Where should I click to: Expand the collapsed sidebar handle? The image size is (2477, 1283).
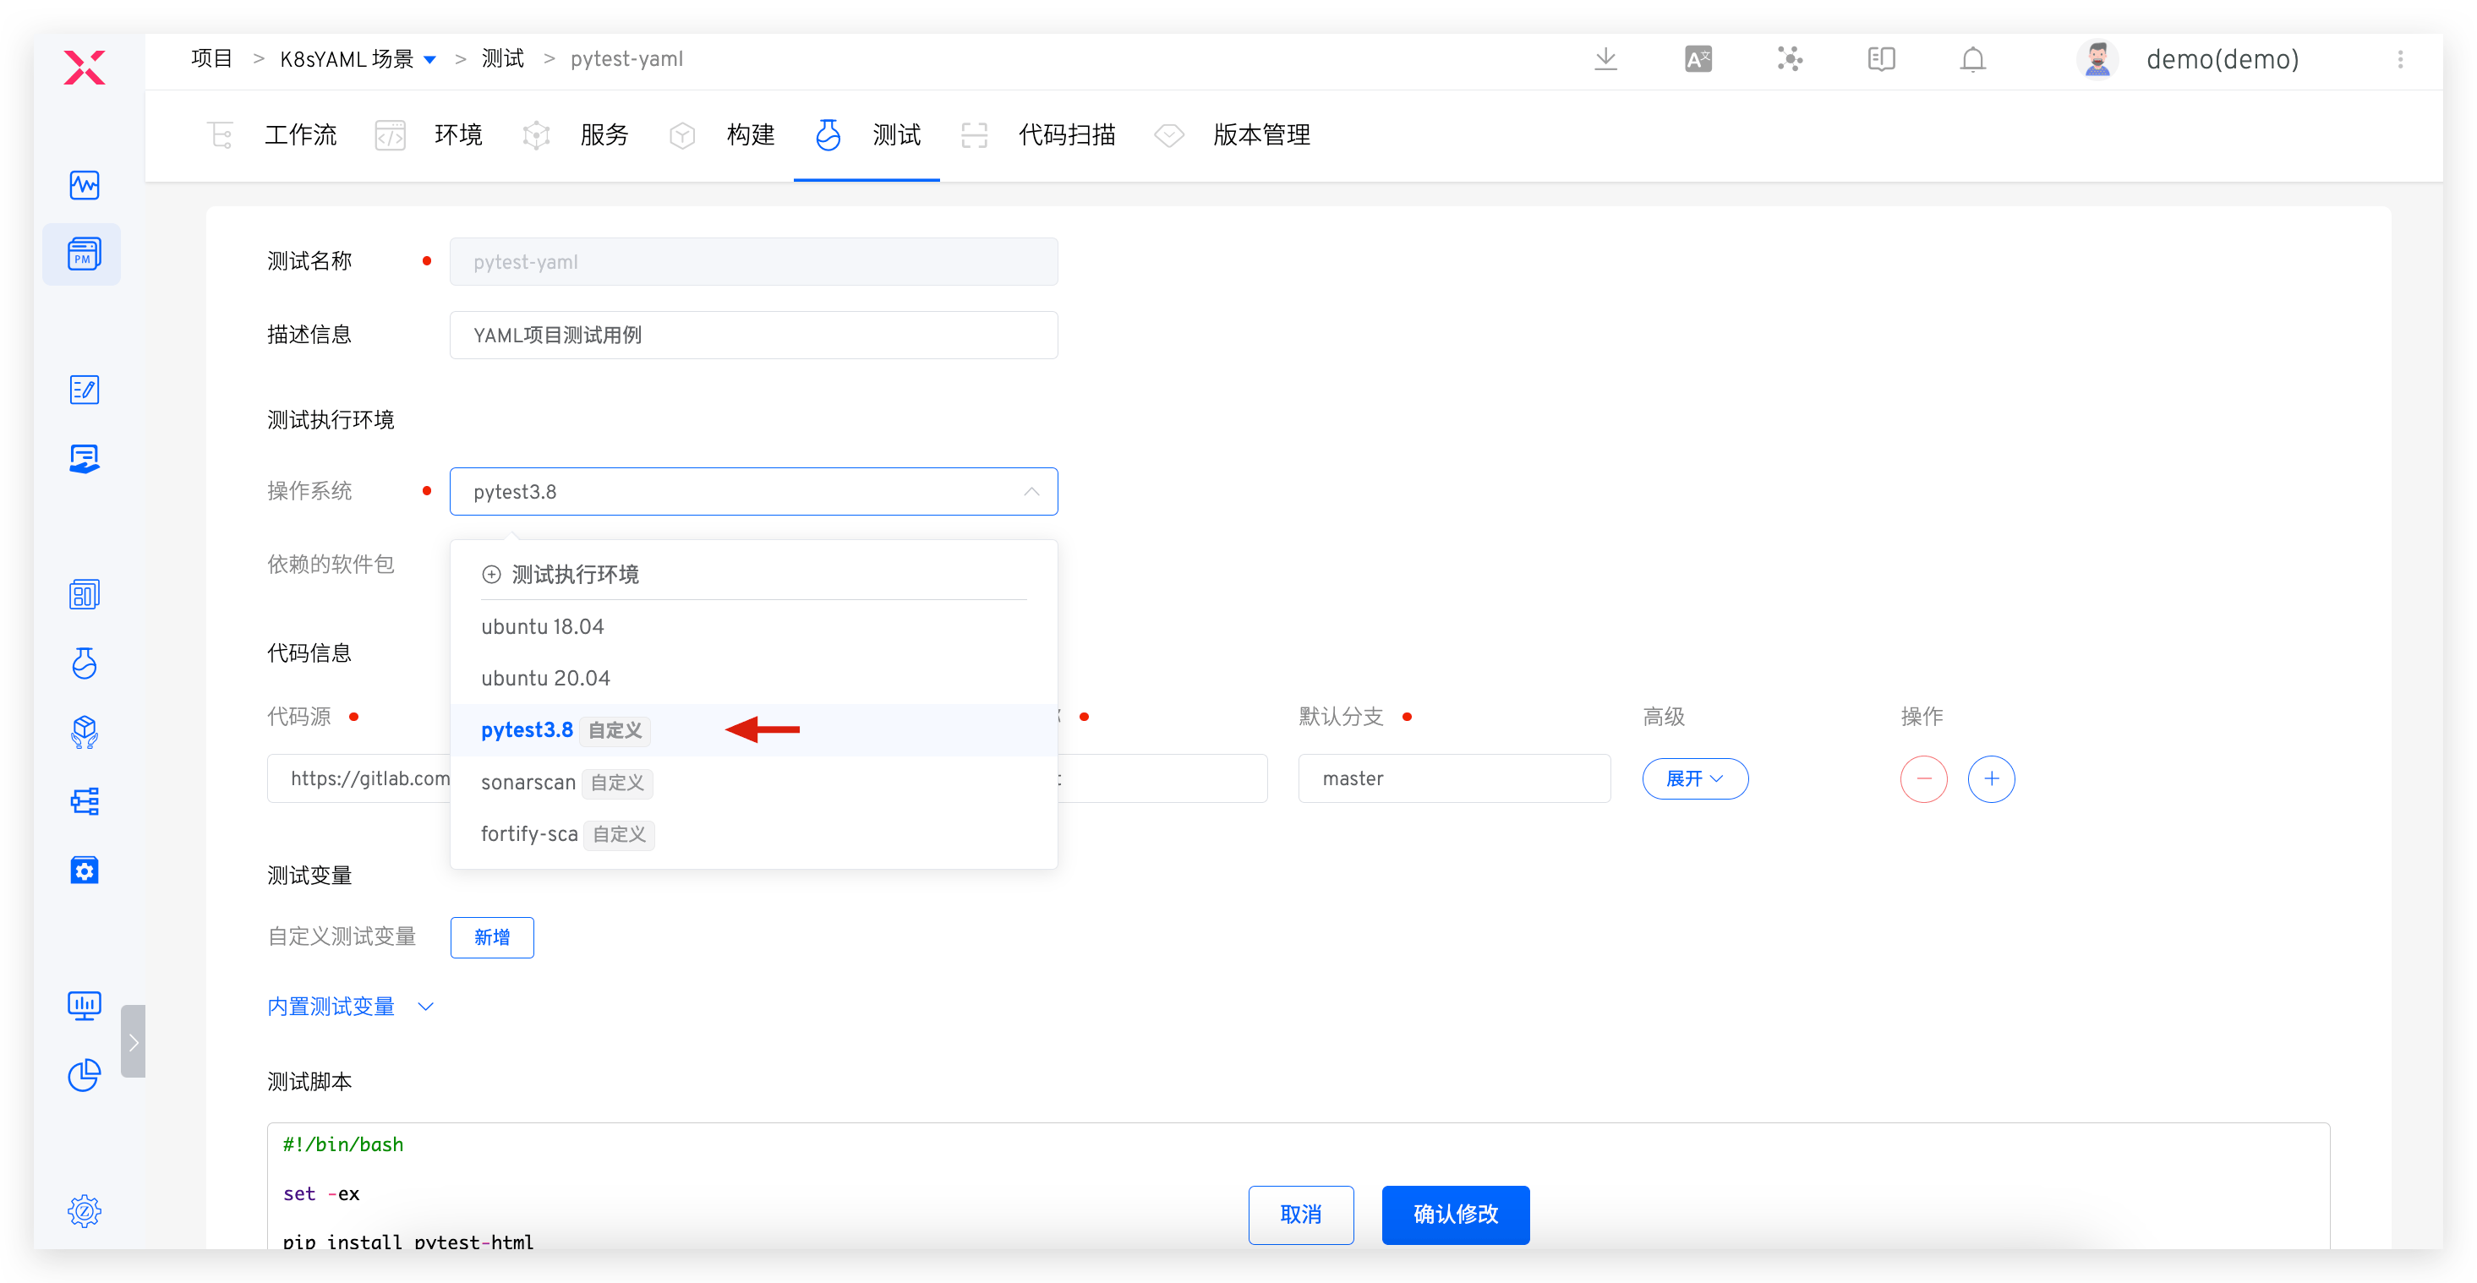pos(133,1042)
